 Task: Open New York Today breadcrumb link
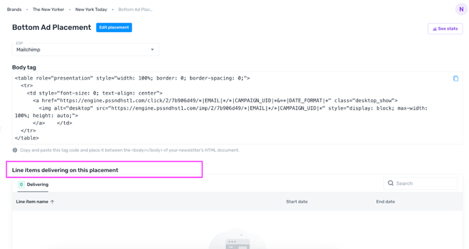(91, 10)
